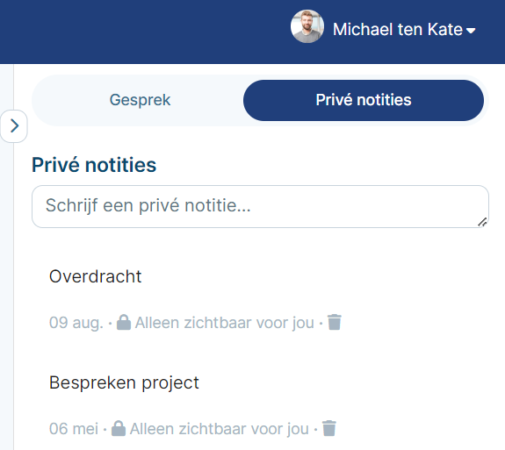Screen dimensions: 505x450
Task: Open the Overdracht note
Action: (x=96, y=276)
